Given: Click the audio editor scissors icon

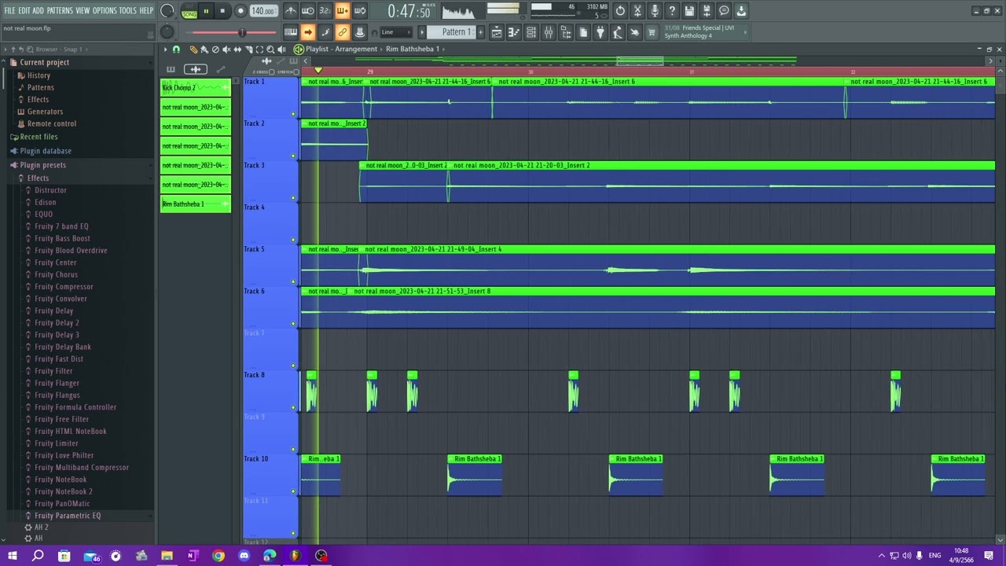Looking at the screenshot, I should tap(637, 10).
